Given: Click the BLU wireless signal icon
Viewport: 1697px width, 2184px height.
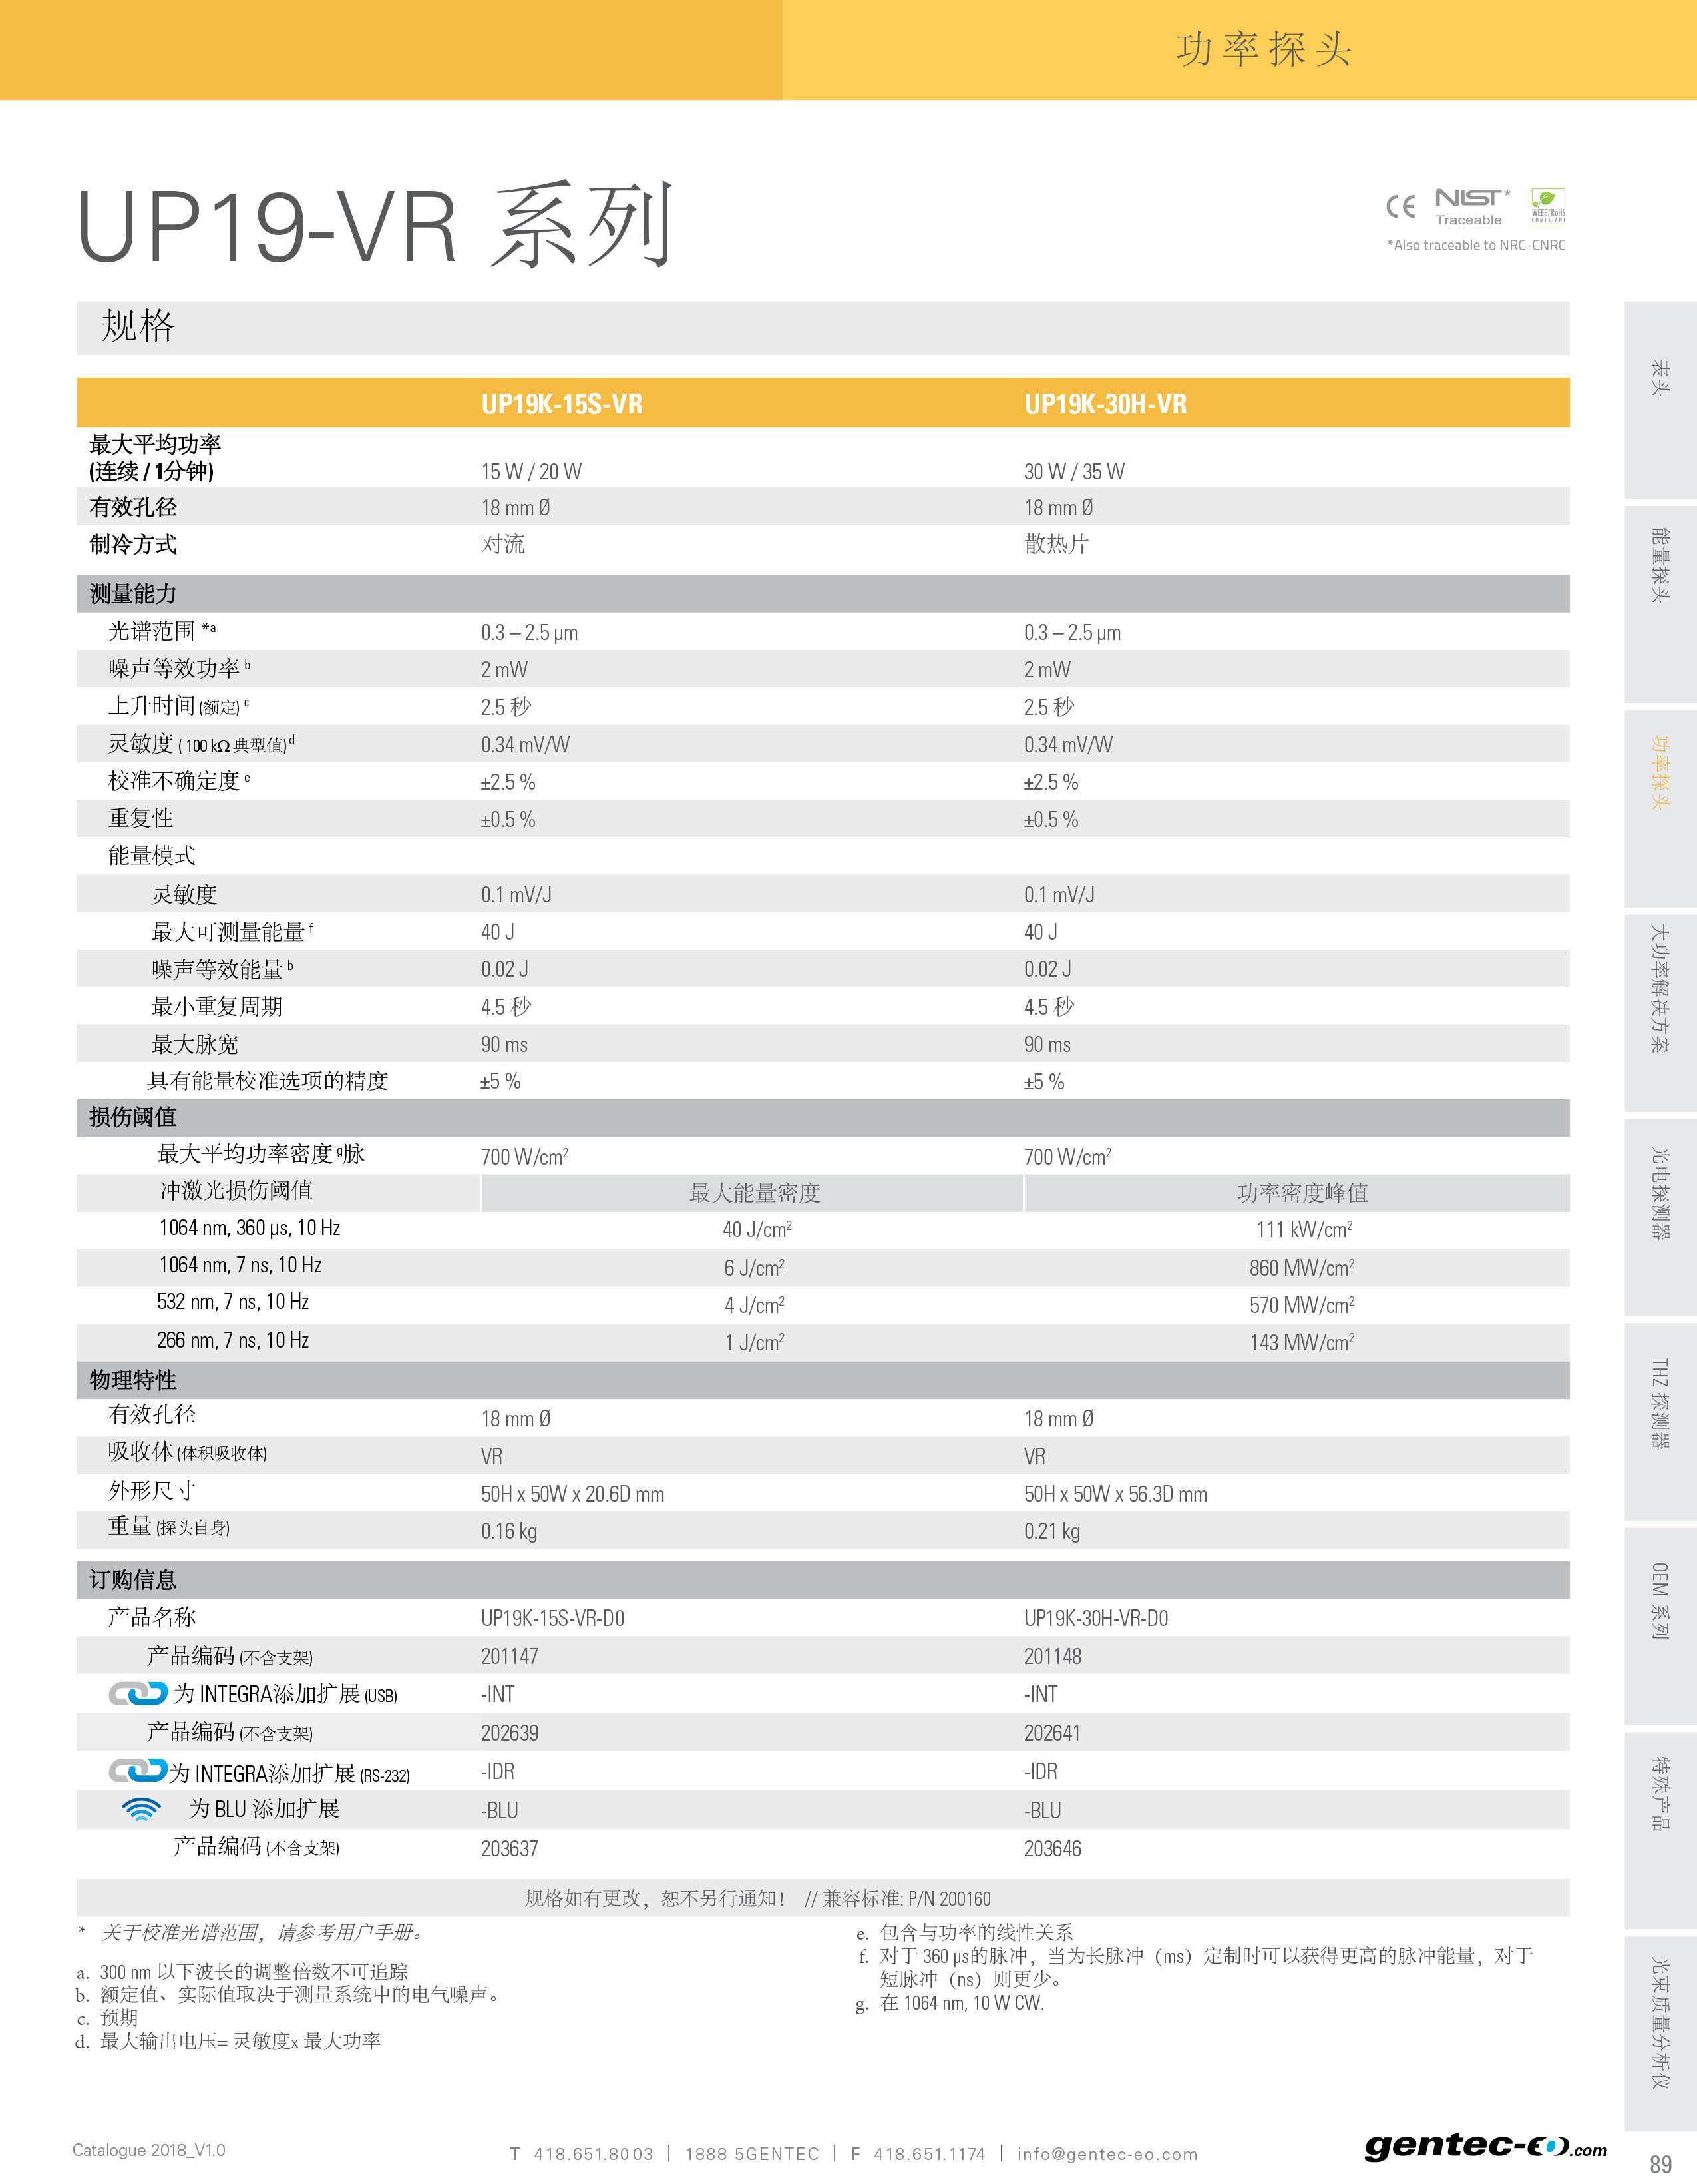Looking at the screenshot, I should (141, 1809).
